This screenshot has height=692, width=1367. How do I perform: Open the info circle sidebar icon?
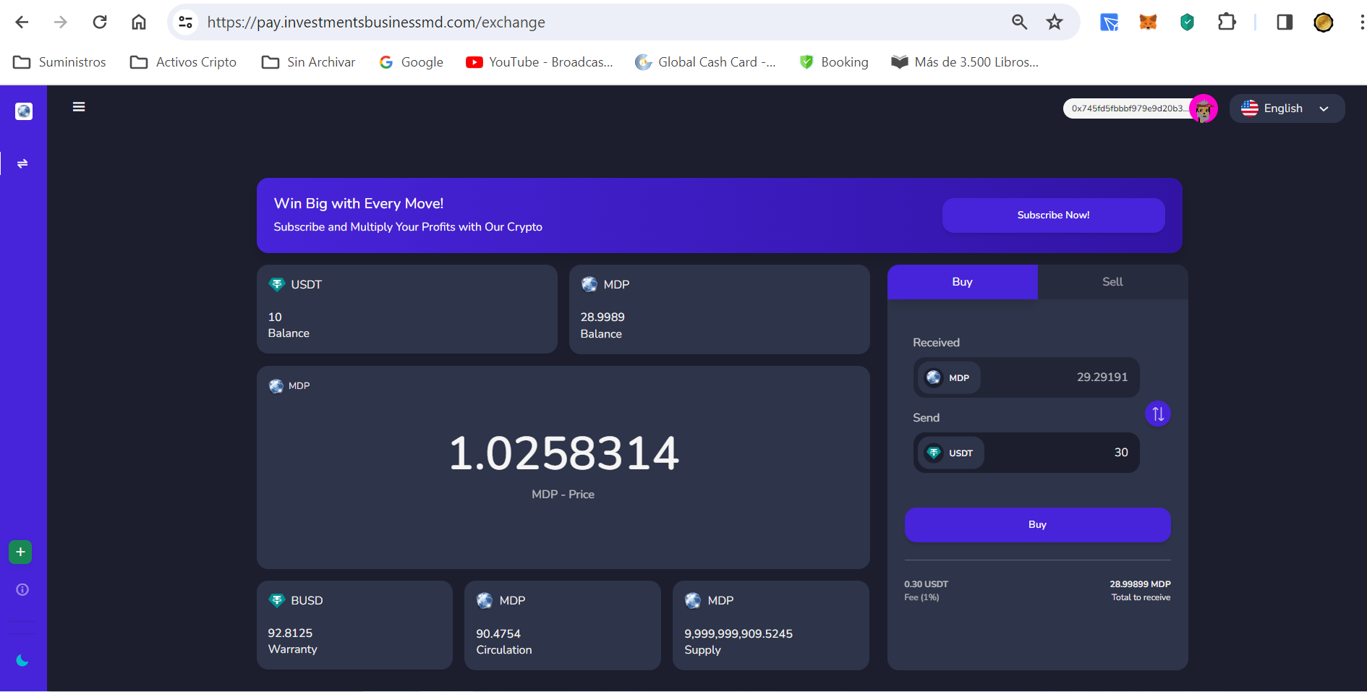[22, 589]
